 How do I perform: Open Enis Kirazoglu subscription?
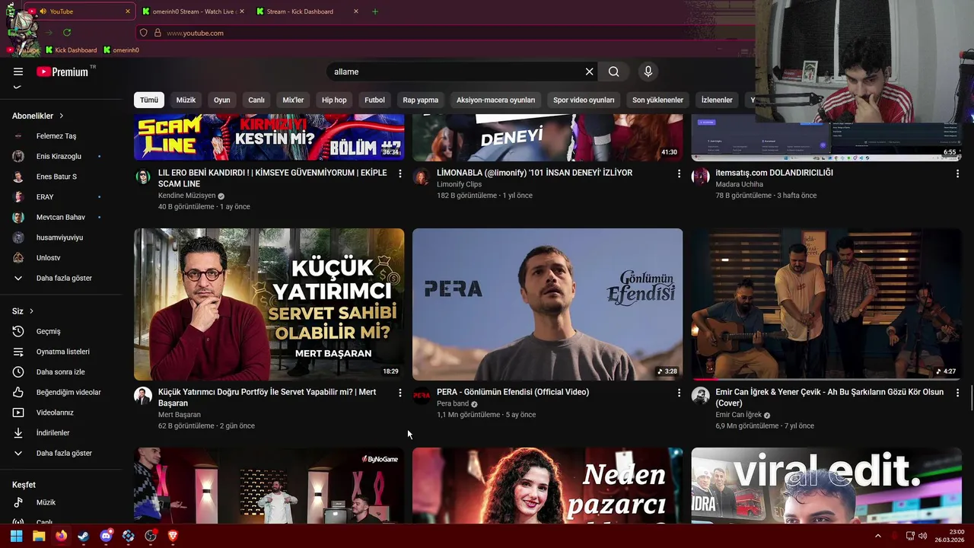(61, 156)
